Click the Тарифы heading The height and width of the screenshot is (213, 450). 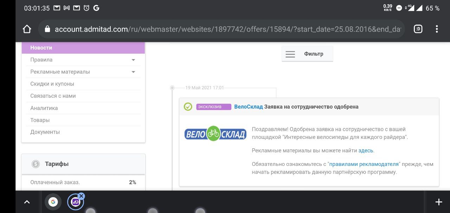(x=57, y=164)
